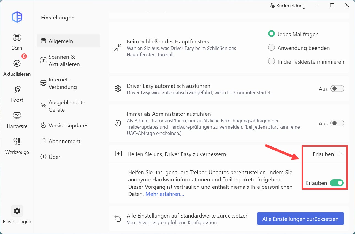The width and height of the screenshot is (355, 234).
Task: Select In die Taskleiste minimieren option
Action: [x=272, y=61]
